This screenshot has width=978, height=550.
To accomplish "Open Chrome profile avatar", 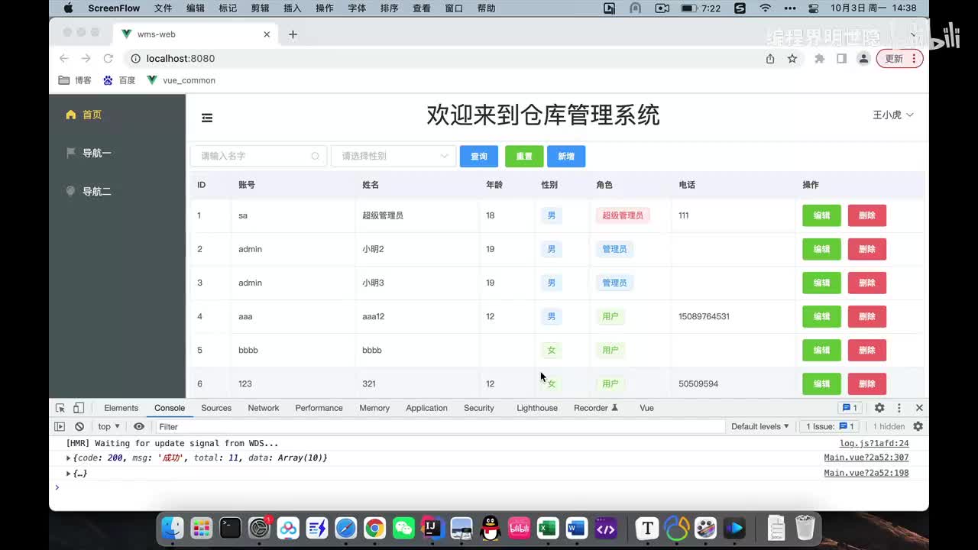I will pyautogui.click(x=863, y=59).
